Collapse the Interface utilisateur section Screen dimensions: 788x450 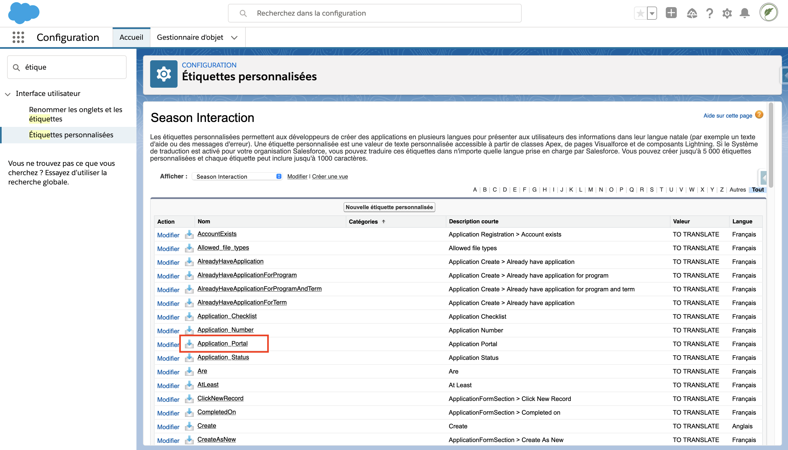coord(8,94)
